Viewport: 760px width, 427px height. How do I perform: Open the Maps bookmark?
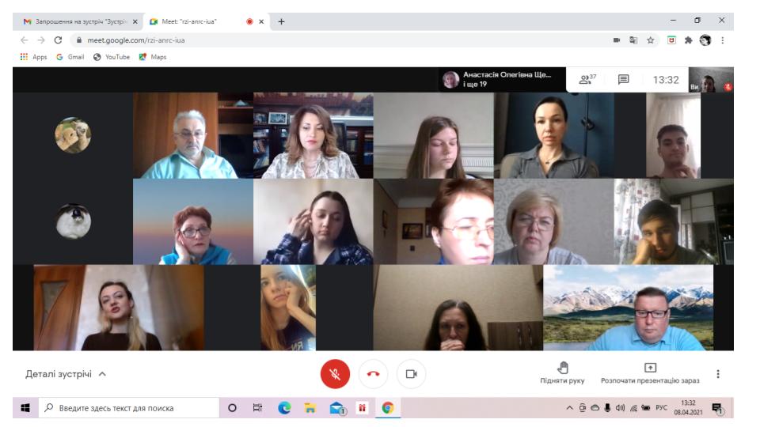pyautogui.click(x=153, y=57)
